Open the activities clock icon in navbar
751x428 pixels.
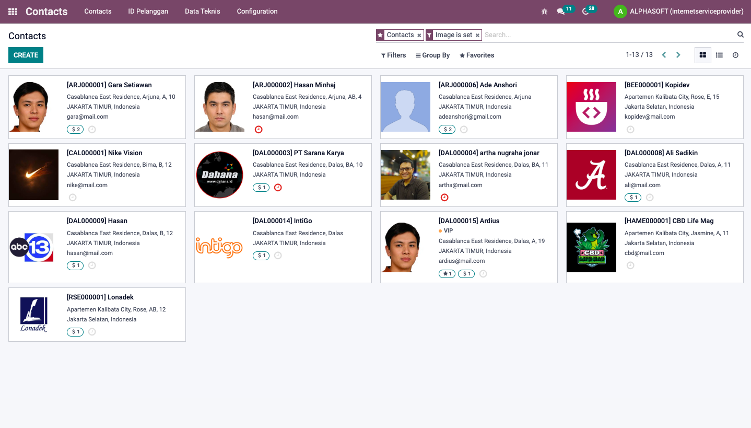585,11
